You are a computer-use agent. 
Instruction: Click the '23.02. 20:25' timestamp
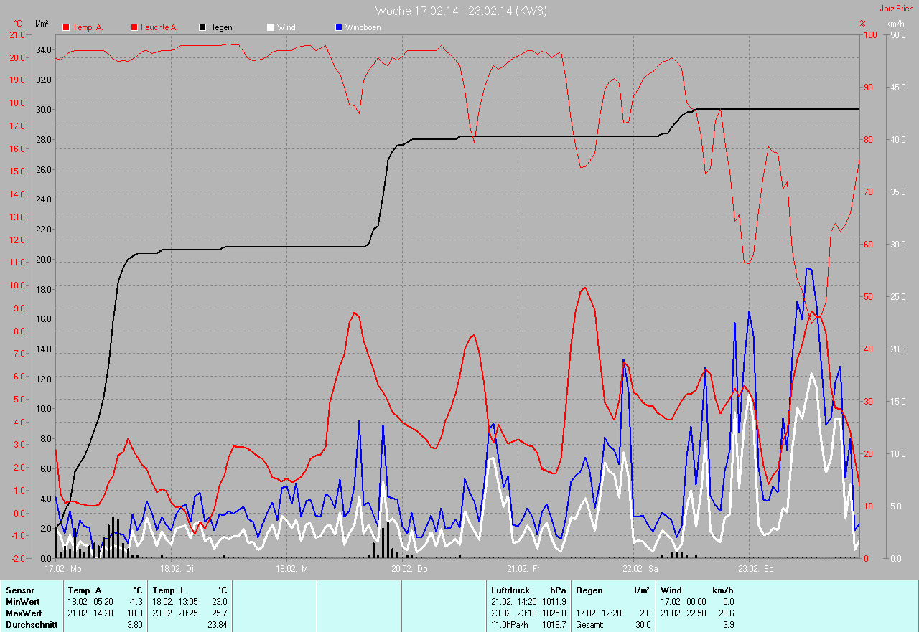point(175,613)
